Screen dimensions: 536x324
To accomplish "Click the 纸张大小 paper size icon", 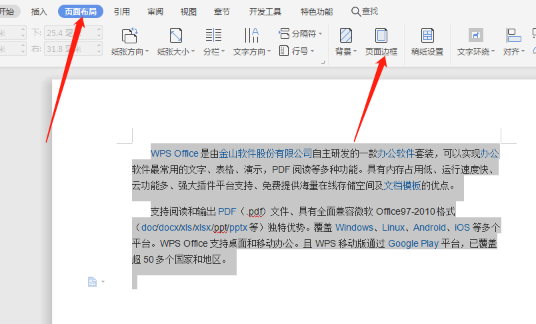I will tap(176, 35).
